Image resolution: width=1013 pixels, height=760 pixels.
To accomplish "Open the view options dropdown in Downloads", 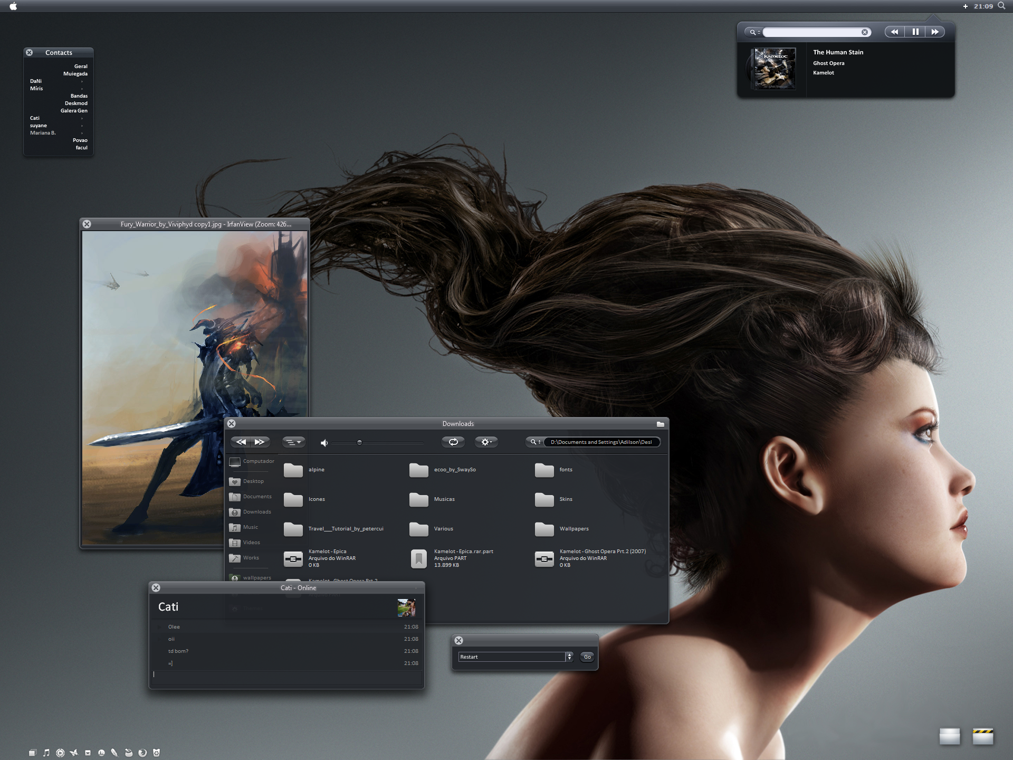I will [293, 442].
